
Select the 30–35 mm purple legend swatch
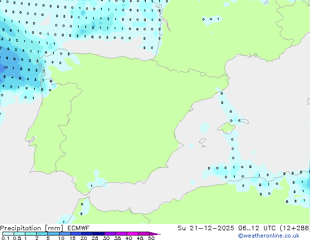point(110,234)
